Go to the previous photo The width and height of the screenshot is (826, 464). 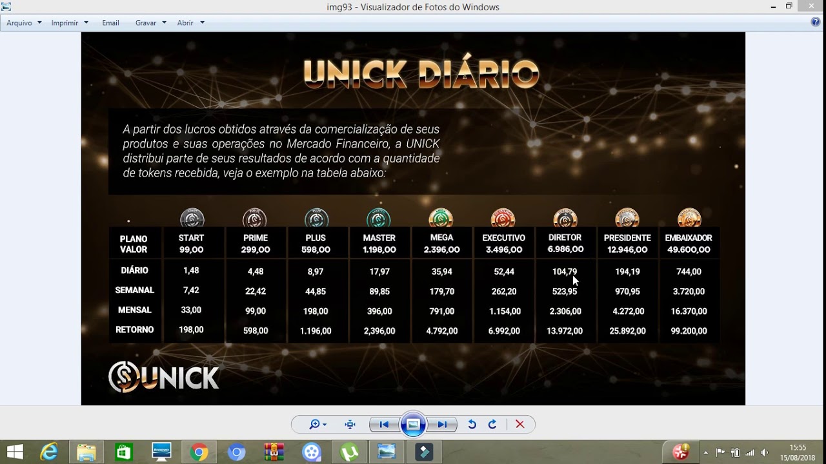point(384,424)
